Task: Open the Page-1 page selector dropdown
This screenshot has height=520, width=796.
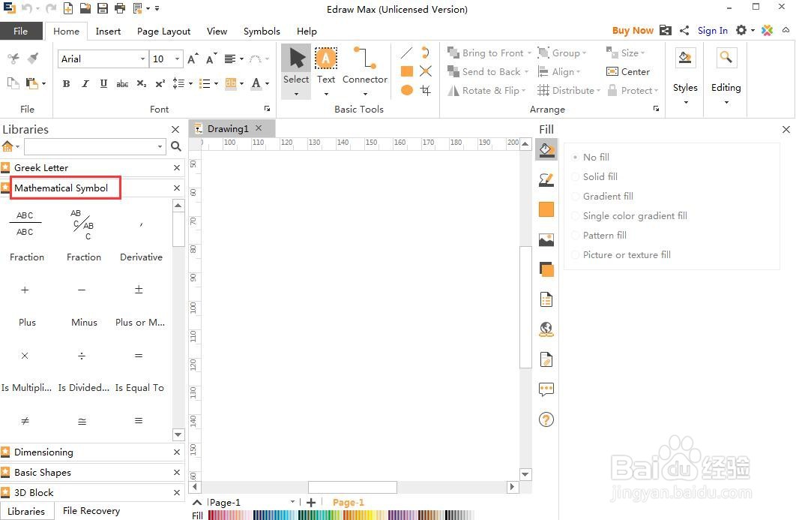Action: click(292, 502)
